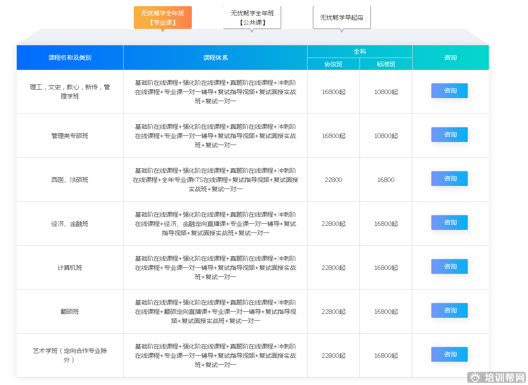Click the 全科 header cell

click(359, 51)
